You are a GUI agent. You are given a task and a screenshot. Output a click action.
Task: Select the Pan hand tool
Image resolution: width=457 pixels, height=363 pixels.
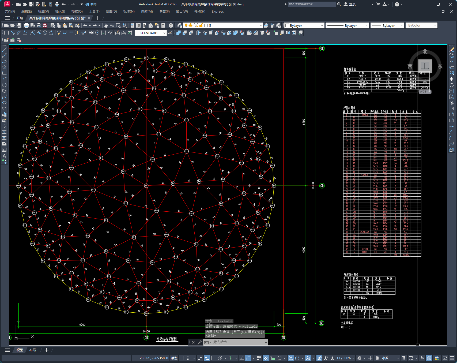point(106,25)
